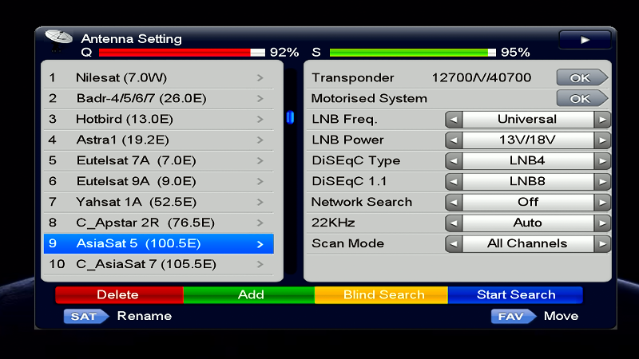This screenshot has width=639, height=359.
Task: Click right arrow of Scan Mode
Action: 602,244
